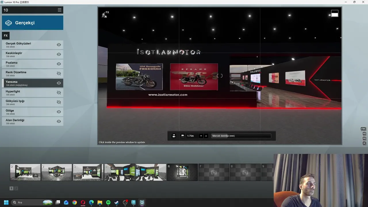Enable the Renk Düzeltme effect eye icon
Image resolution: width=368 pixels, height=207 pixels.
(x=59, y=74)
